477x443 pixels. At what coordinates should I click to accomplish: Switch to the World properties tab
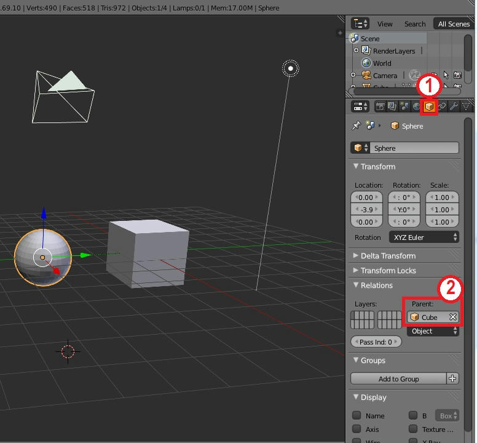point(416,106)
